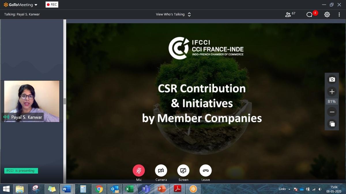Turn on the Camera

pos(161,171)
